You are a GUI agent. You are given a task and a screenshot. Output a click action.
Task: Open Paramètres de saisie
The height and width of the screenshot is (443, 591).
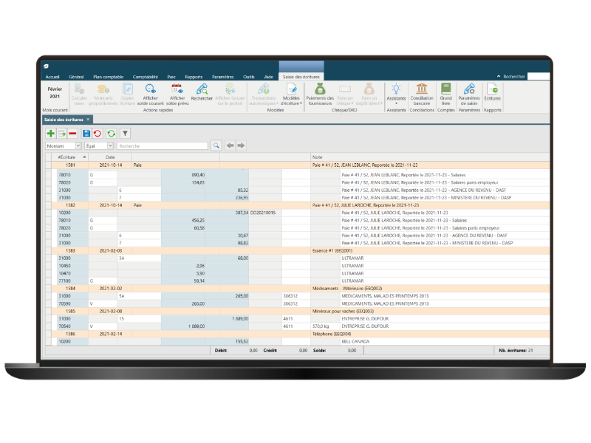[x=469, y=95]
